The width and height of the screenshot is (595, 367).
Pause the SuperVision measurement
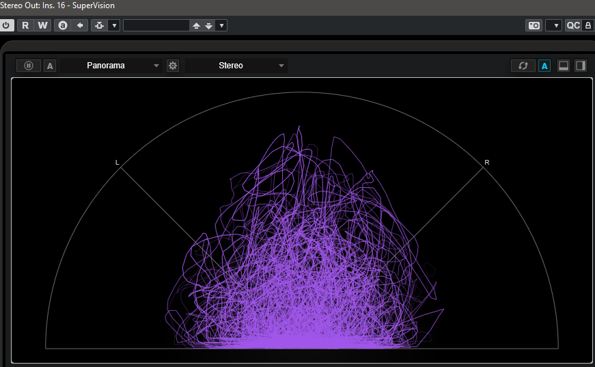(x=29, y=66)
